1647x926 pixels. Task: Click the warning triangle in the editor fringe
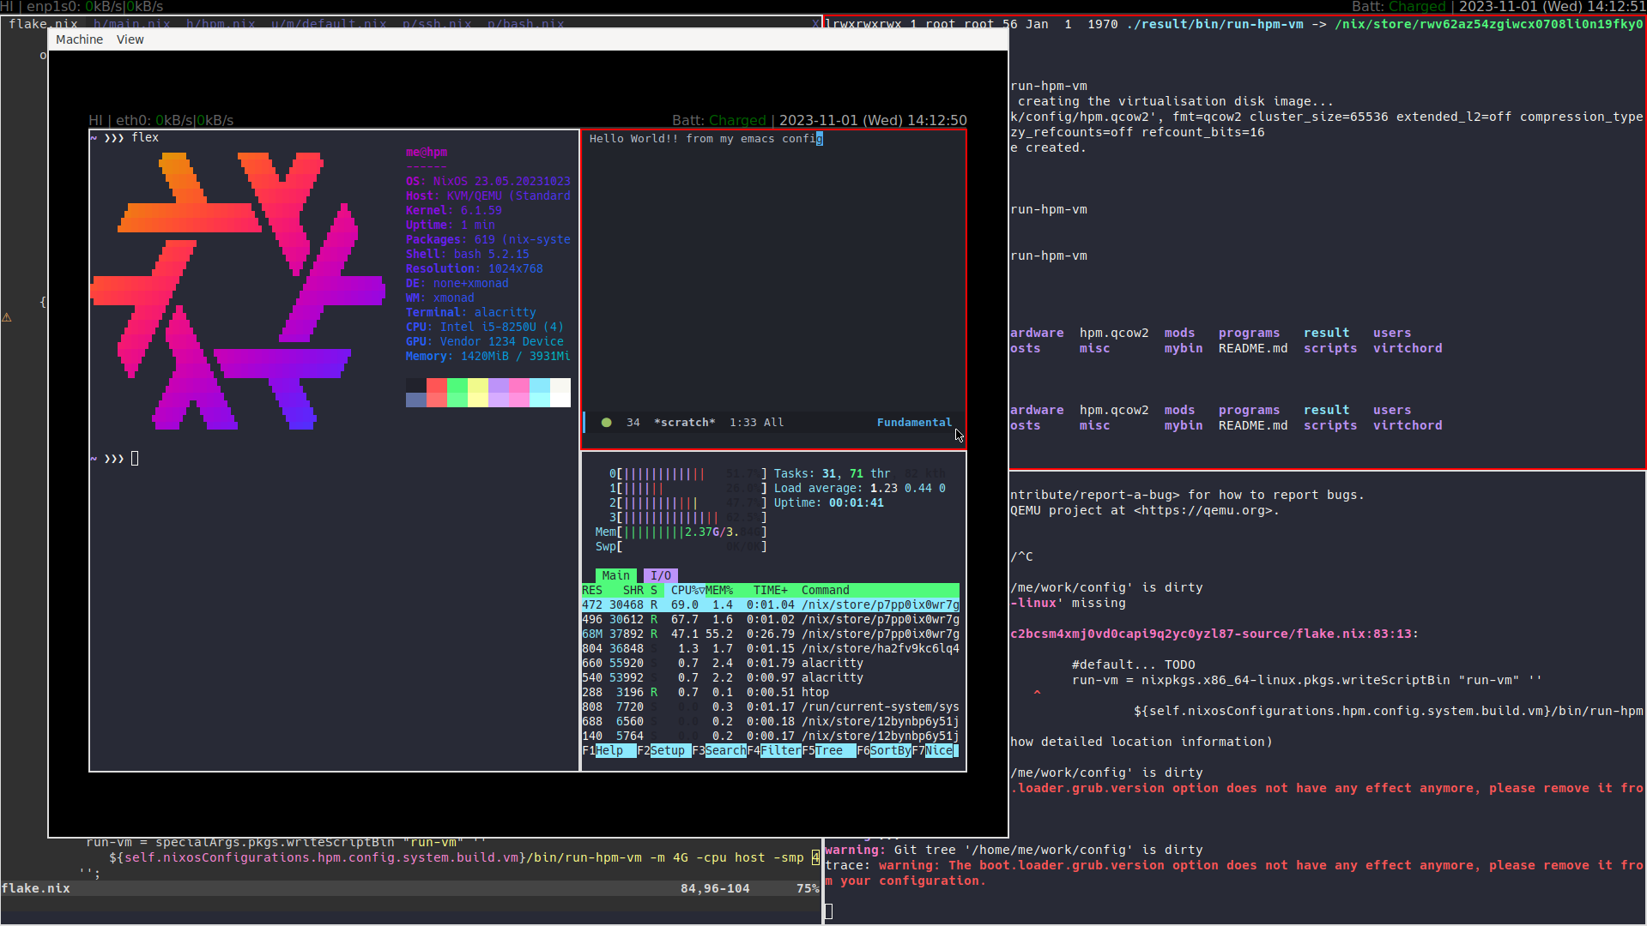pos(7,318)
